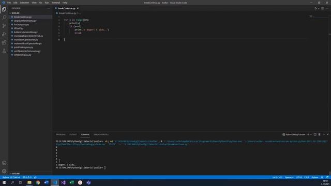Open the Manage gear icon

click(x=4, y=171)
